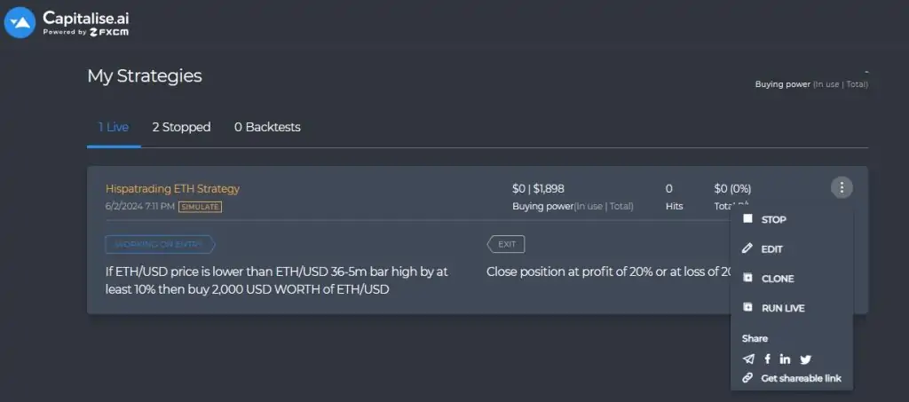Click the Capitalise.ai logo icon

20,23
